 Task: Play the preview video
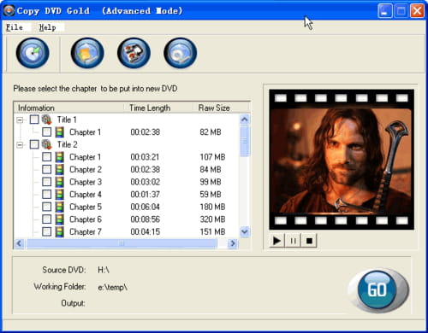point(276,241)
